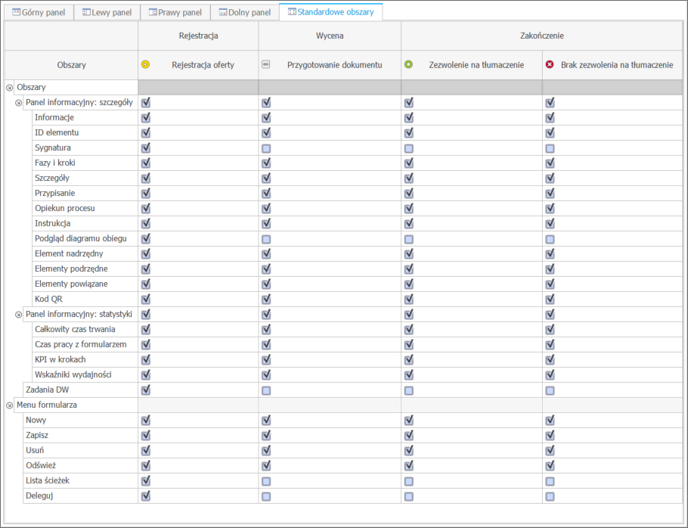688x528 pixels.
Task: Click the Górny panel tab icon
Action: 16,12
